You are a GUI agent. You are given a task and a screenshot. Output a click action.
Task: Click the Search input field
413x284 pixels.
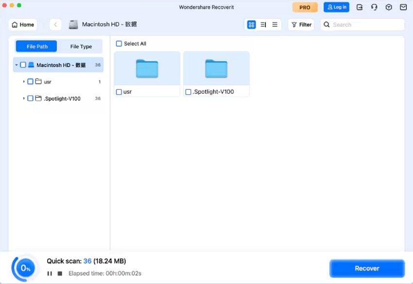click(362, 25)
